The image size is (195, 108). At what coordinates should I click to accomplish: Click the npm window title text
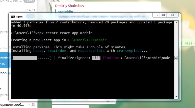[20, 17]
